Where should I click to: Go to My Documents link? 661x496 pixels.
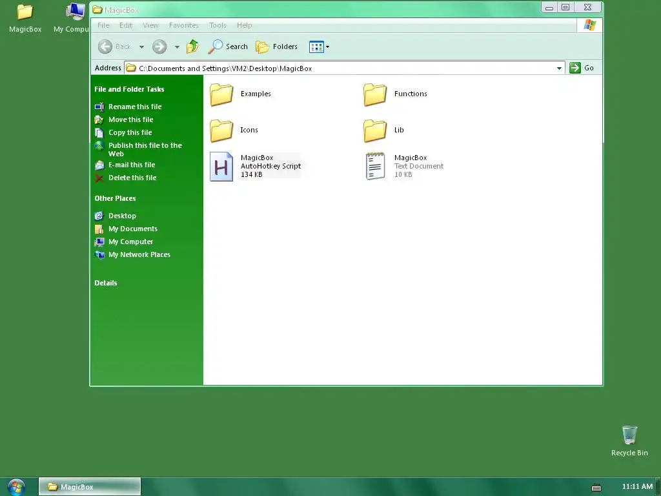point(133,229)
